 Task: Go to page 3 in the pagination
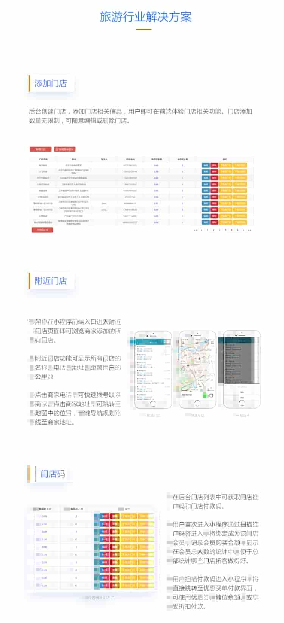[x=220, y=230]
